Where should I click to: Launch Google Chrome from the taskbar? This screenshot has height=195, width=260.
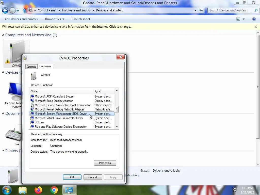(54, 190)
